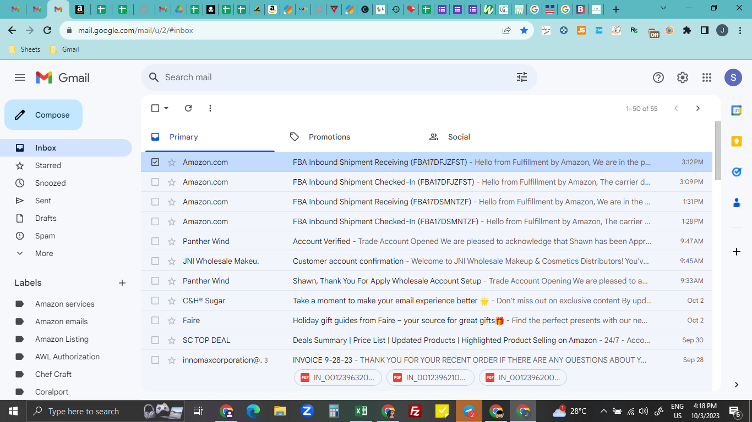
Task: Bookmark this page with the star icon
Action: point(524,31)
